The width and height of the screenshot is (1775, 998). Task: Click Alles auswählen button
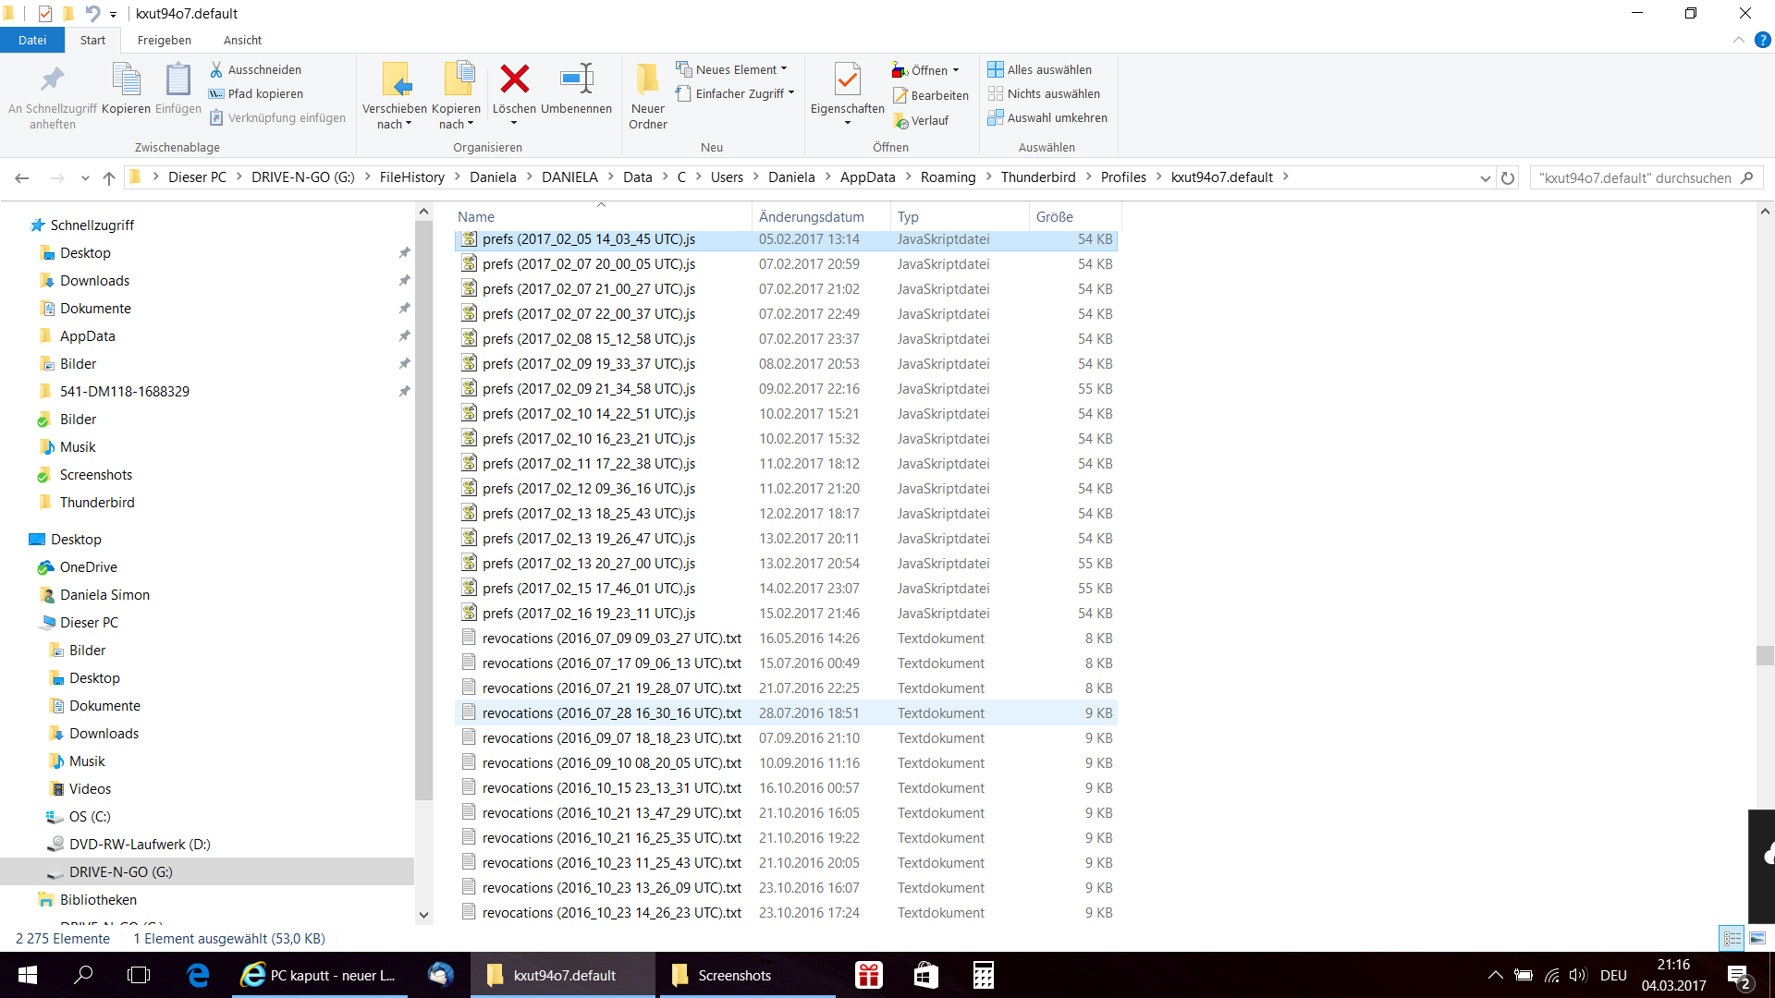(1040, 69)
